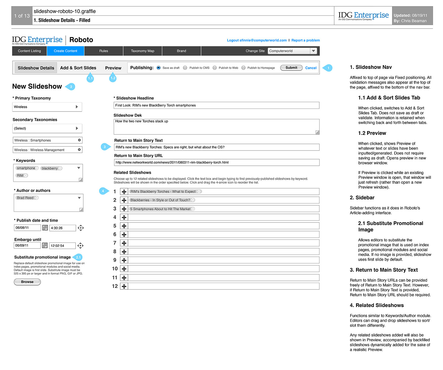Open Author or authors dropdown arrow

(79, 198)
